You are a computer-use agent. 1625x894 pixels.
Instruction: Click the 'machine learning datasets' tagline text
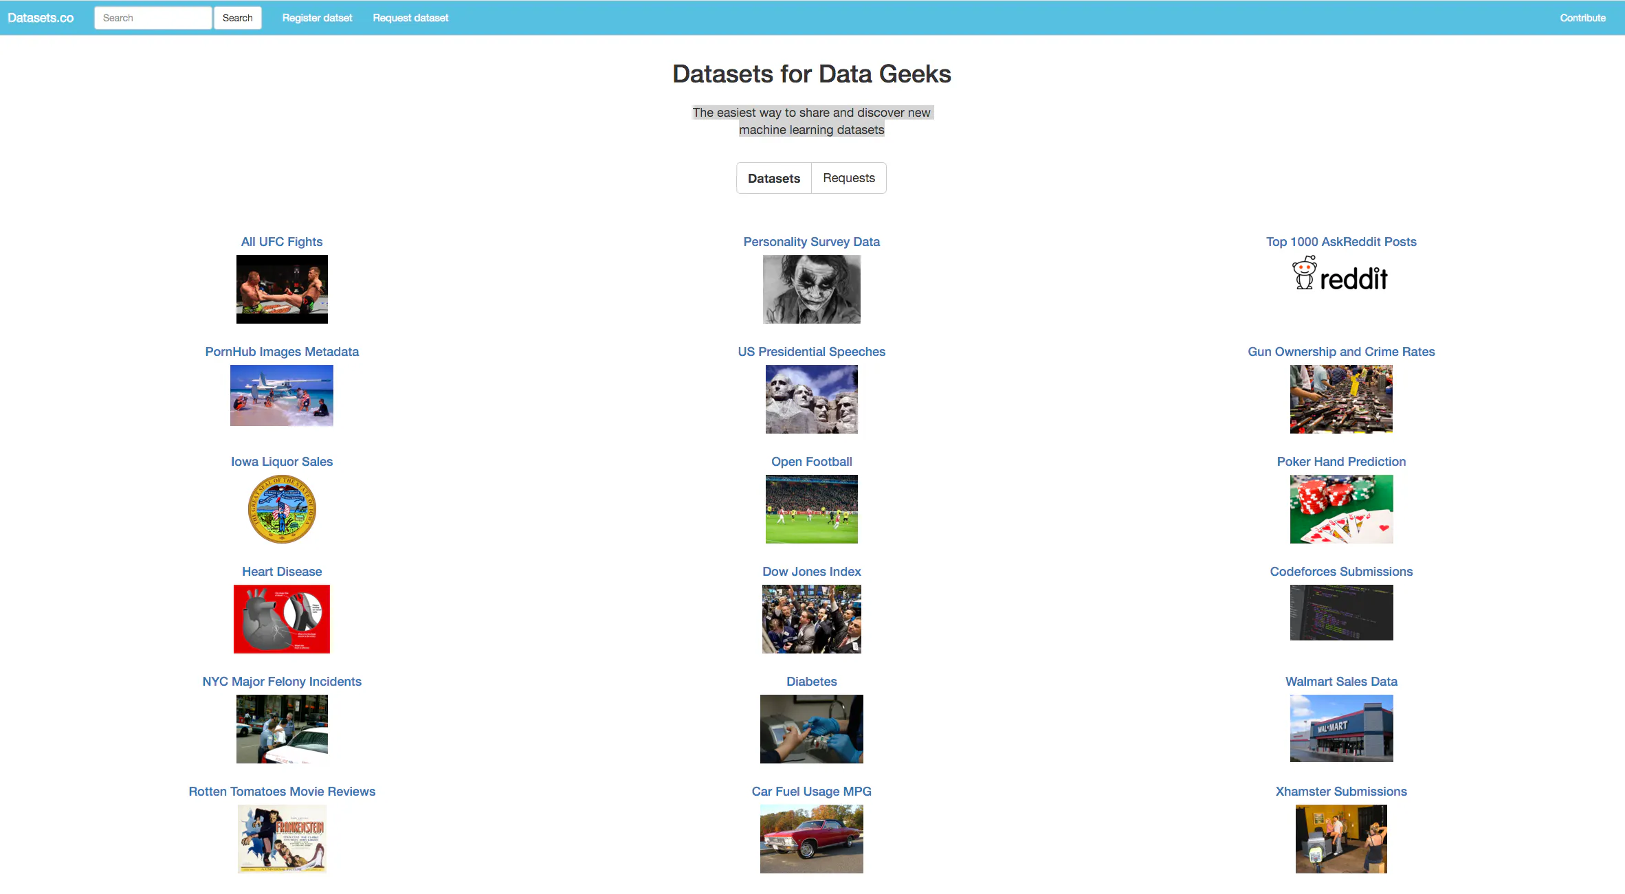812,130
